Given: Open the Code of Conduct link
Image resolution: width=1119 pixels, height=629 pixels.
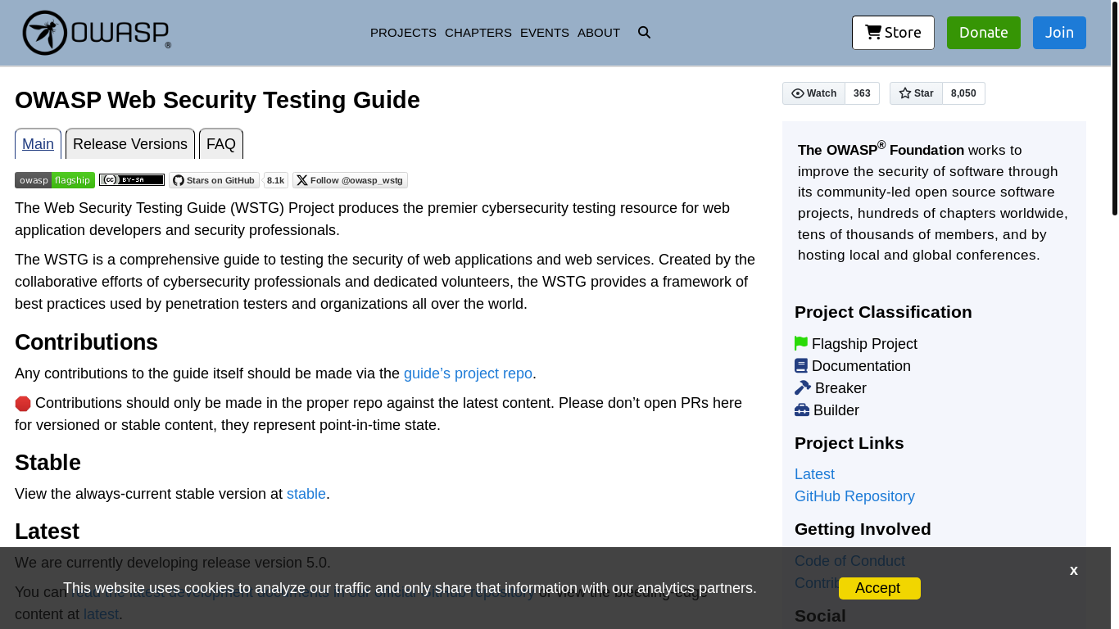Looking at the screenshot, I should pyautogui.click(x=849, y=561).
